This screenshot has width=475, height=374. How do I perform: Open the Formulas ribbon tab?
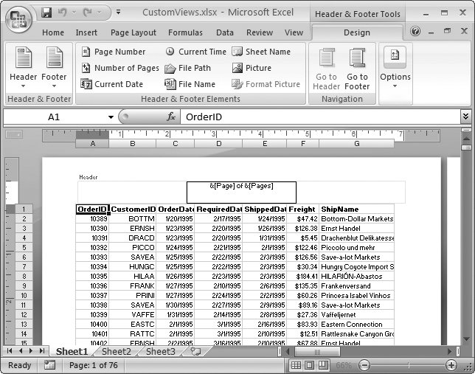pyautogui.click(x=185, y=32)
